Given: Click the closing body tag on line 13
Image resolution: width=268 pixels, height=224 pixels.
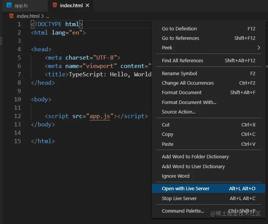Looking at the screenshot, I should [x=43, y=125].
